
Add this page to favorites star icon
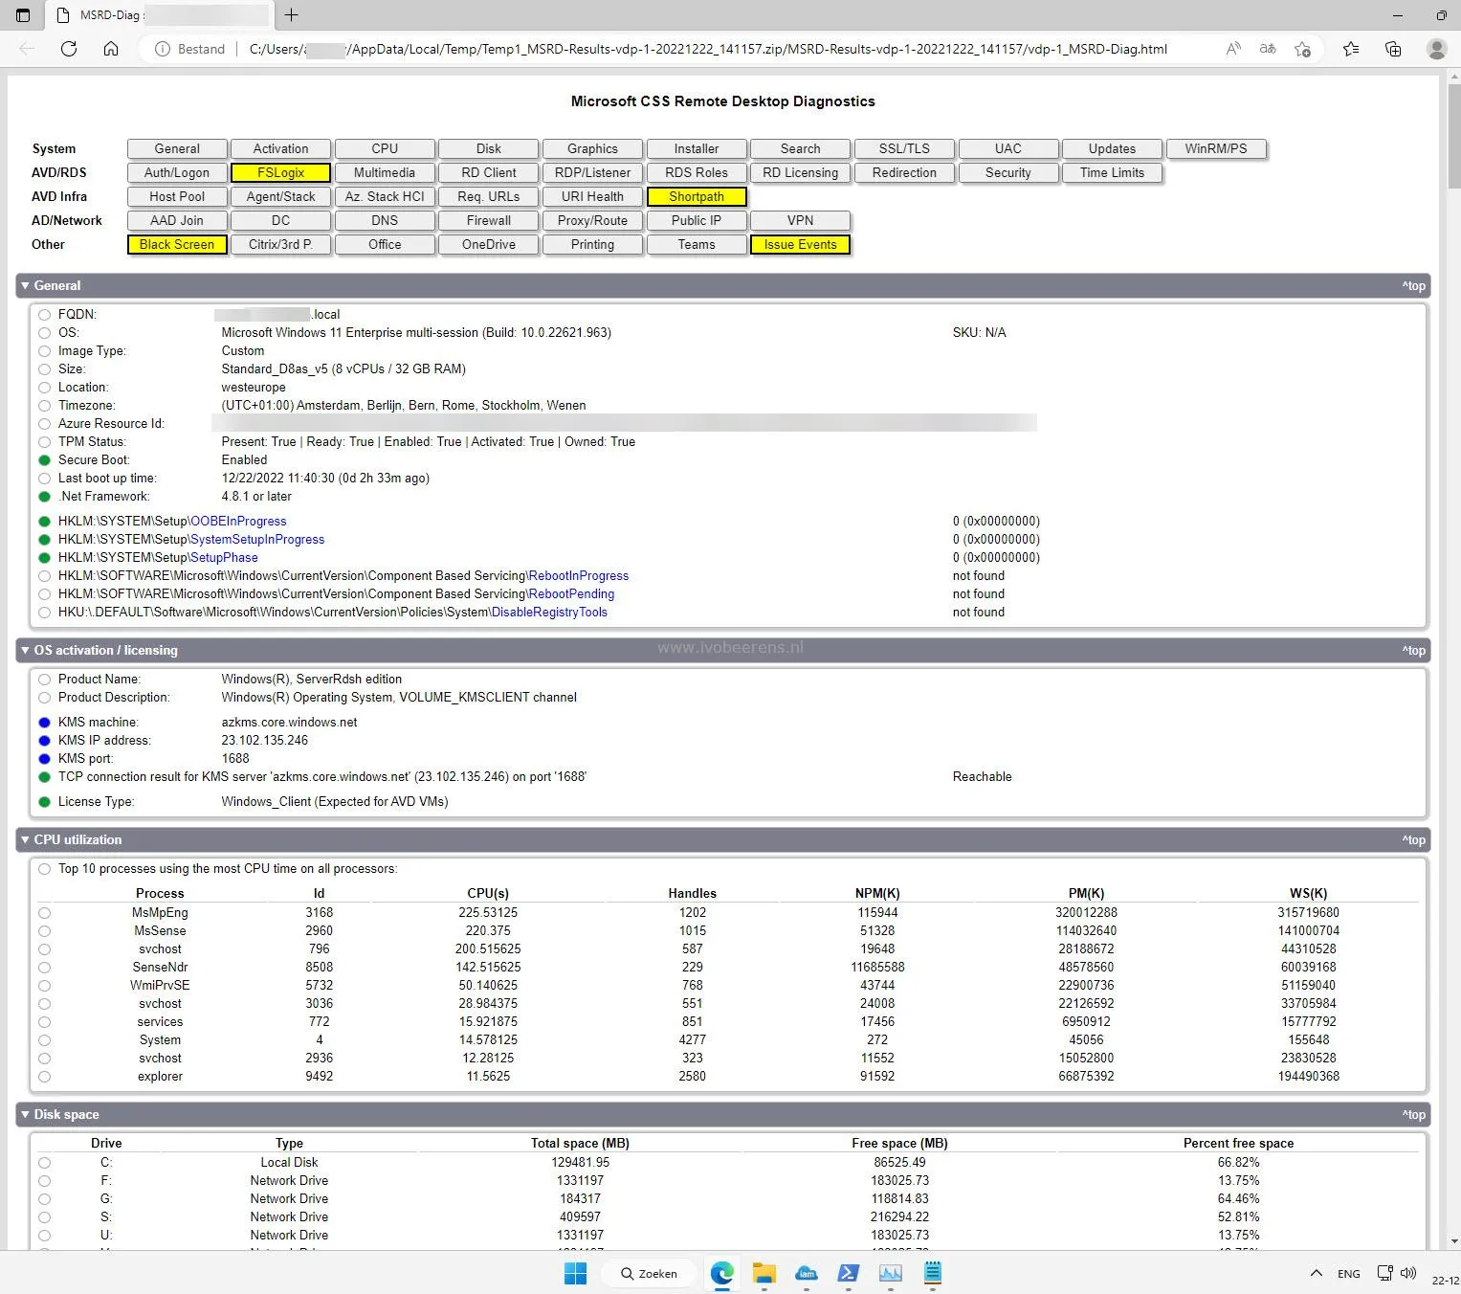(1302, 49)
